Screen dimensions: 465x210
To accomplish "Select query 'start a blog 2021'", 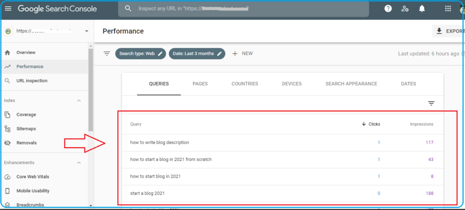I will pyautogui.click(x=148, y=193).
